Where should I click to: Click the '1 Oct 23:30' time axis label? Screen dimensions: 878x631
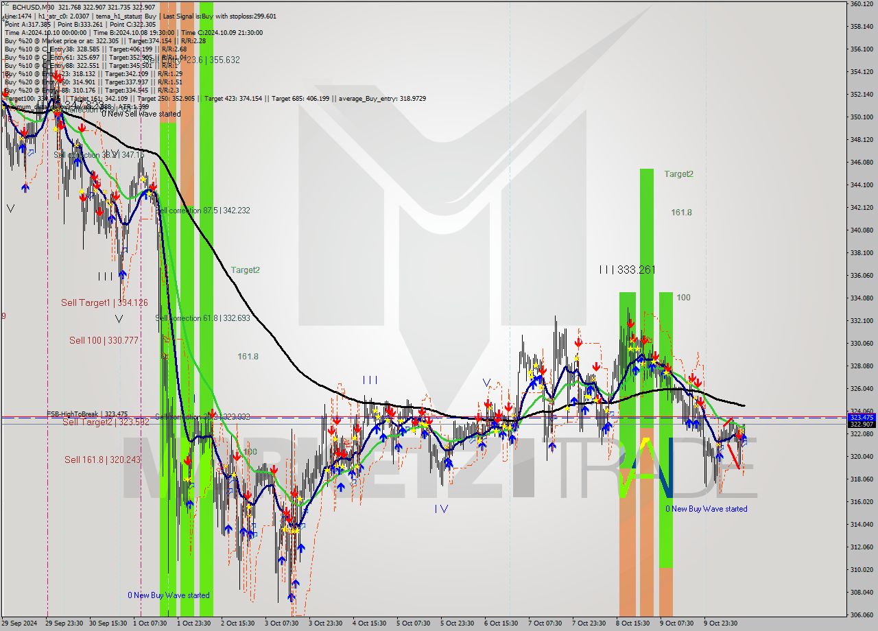pos(194,623)
